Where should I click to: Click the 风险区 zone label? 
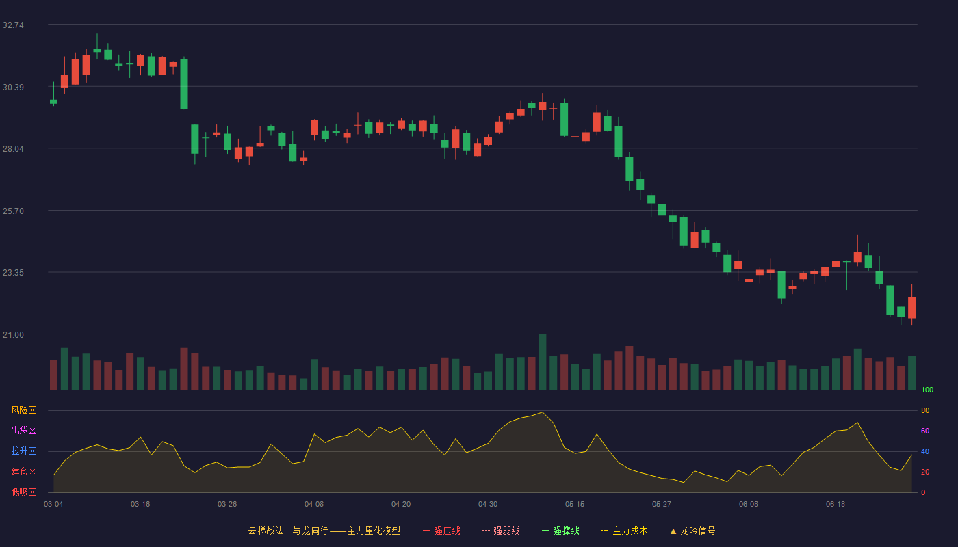pos(23,410)
